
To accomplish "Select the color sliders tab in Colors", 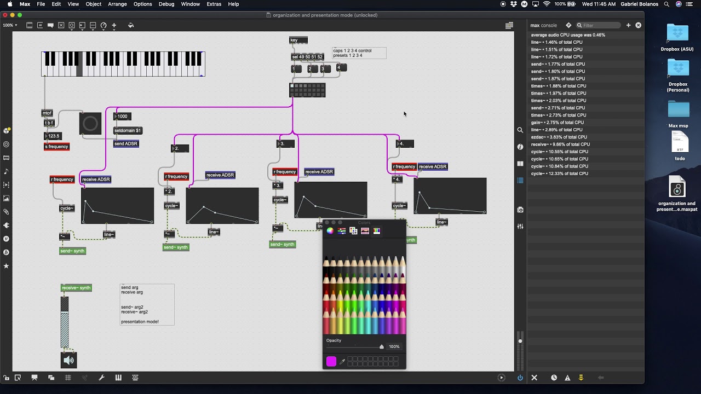I will 342,231.
